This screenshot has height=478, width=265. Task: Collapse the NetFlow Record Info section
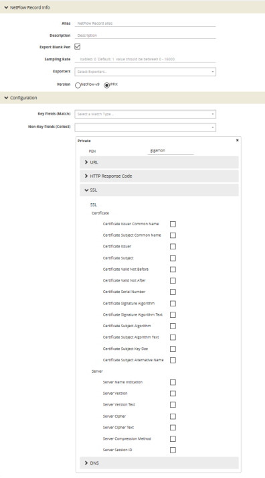[6, 7]
